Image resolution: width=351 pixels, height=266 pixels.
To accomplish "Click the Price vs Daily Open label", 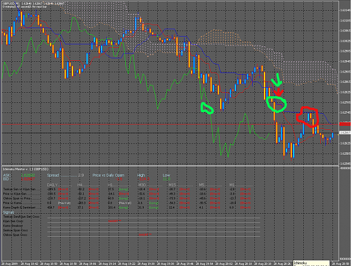I will [x=108, y=175].
